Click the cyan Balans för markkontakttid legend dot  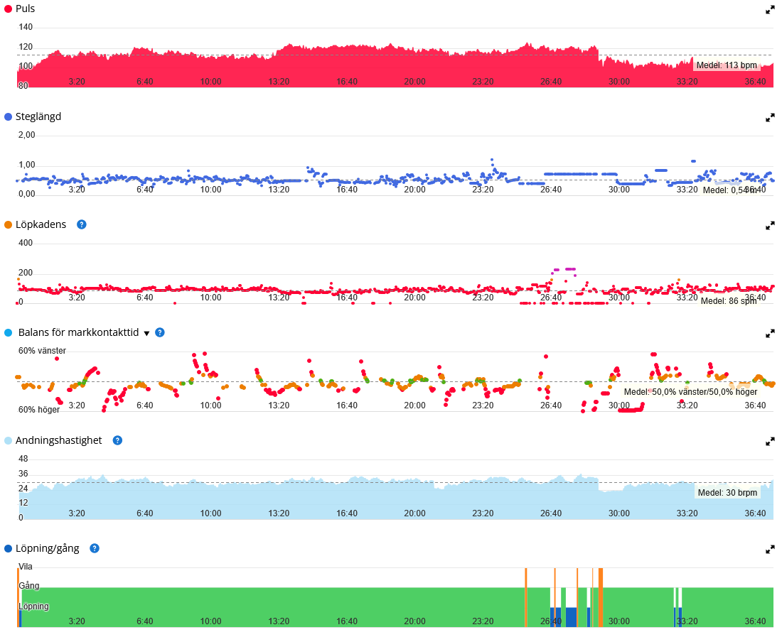coord(8,332)
